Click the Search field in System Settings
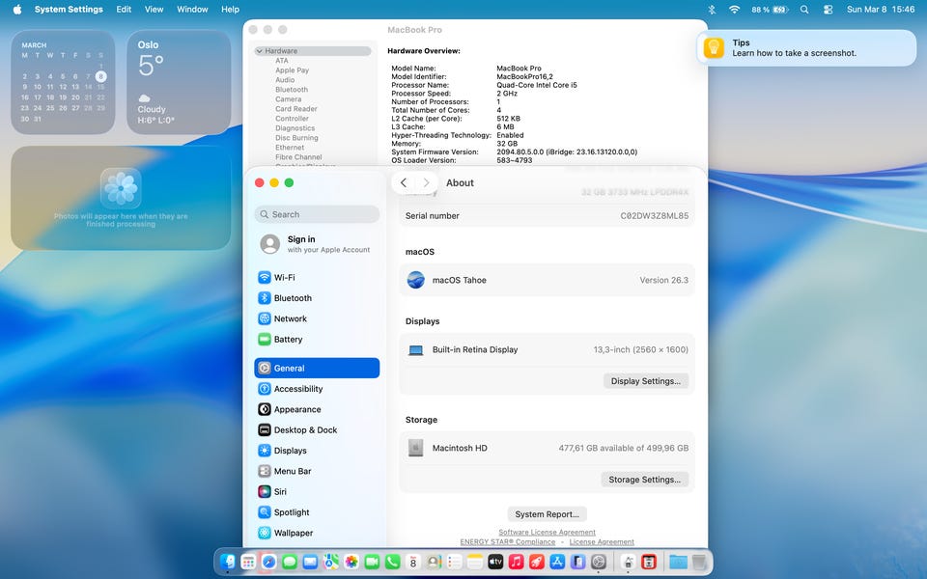The width and height of the screenshot is (927, 579). pos(317,214)
